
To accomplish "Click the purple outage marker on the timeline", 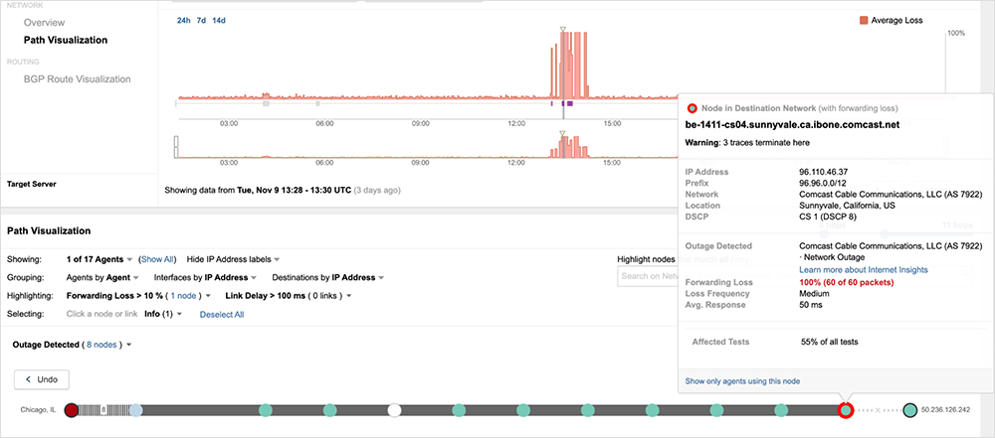I will (568, 102).
